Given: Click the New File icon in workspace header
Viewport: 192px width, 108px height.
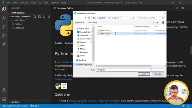Looking at the screenshot, I should point(35,17).
